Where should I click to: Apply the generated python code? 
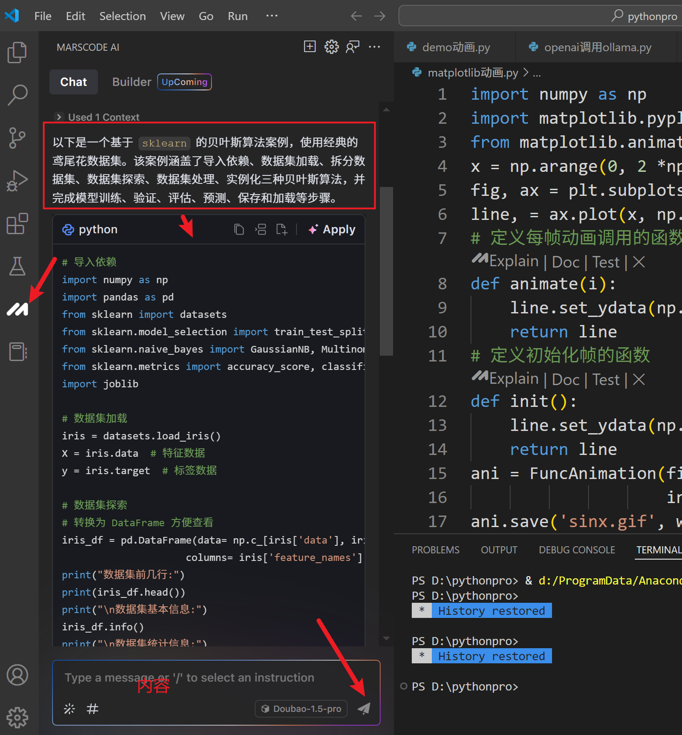332,229
